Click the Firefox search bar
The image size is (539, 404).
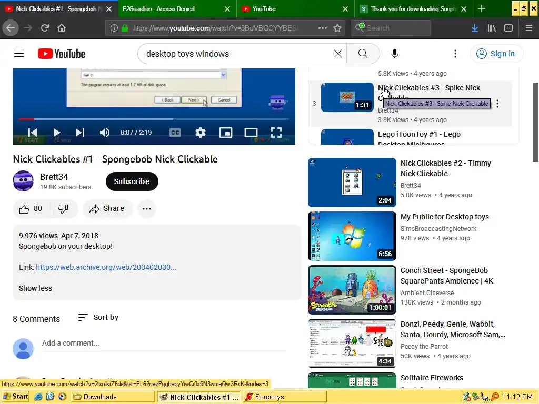coord(391,28)
